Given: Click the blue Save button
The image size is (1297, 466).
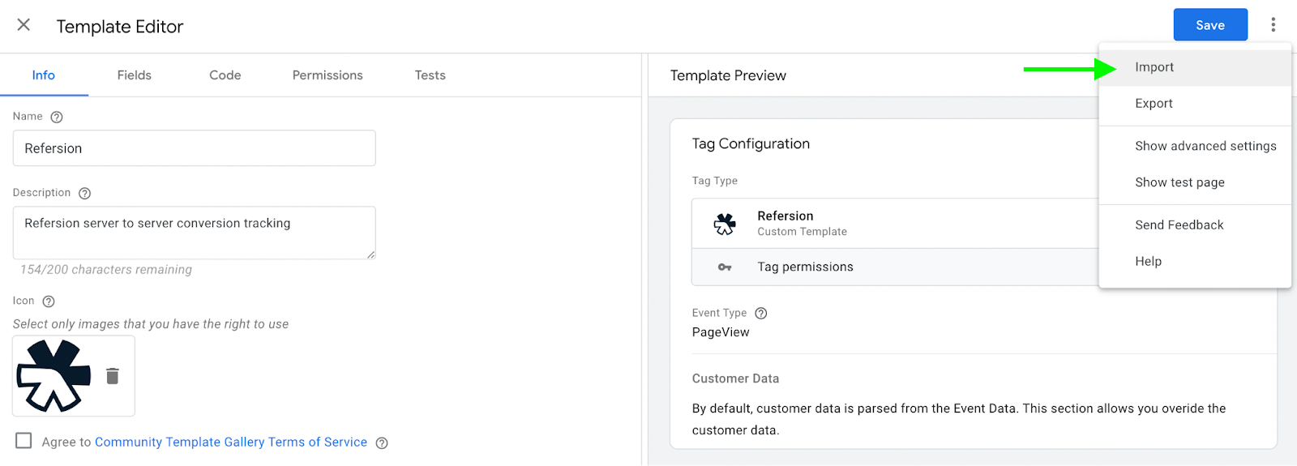Looking at the screenshot, I should [1210, 25].
